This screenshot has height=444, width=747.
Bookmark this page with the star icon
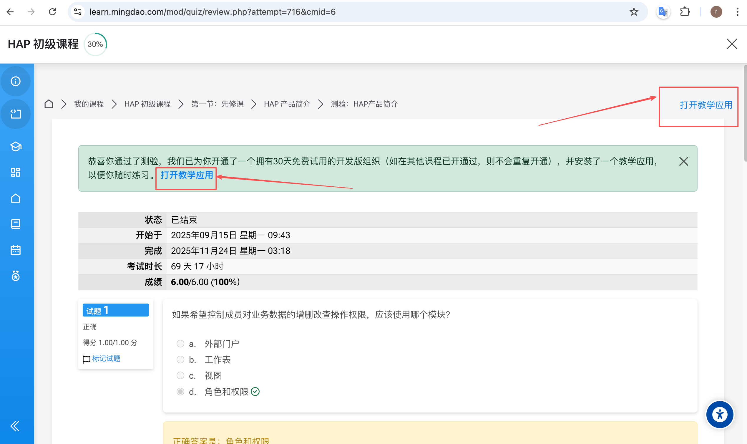634,12
